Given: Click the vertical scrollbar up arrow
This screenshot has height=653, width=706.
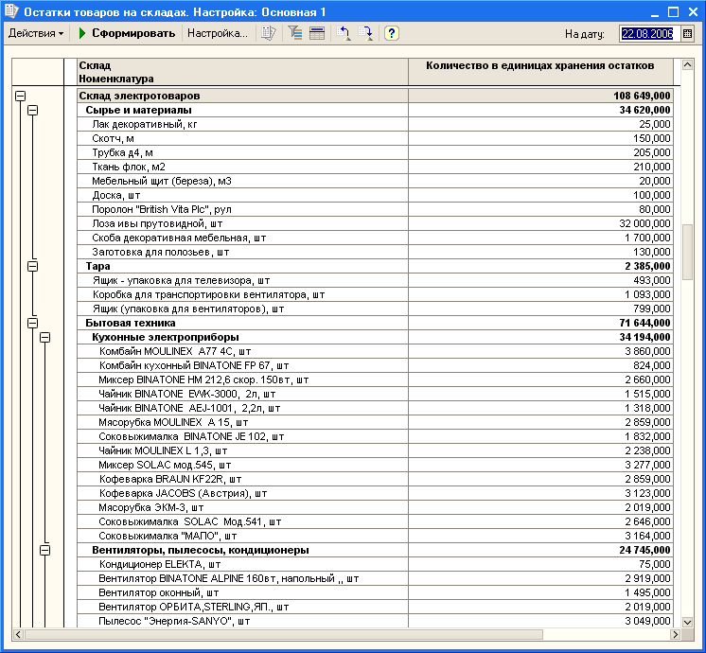Looking at the screenshot, I should coord(687,65).
